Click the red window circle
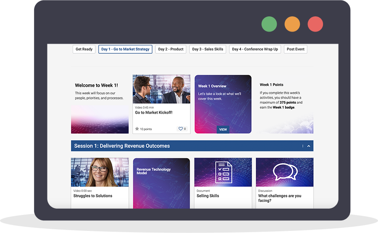Viewport: 378px width, 233px height. 315,24
